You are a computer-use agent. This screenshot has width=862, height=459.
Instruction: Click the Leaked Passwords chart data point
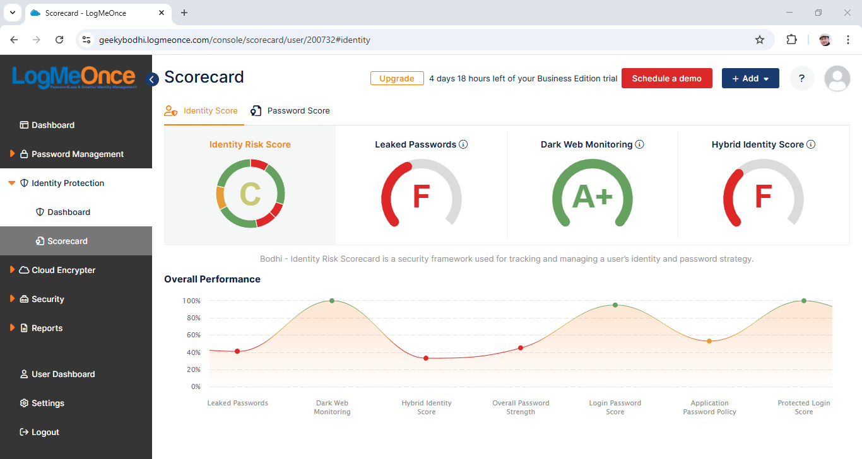[237, 351]
